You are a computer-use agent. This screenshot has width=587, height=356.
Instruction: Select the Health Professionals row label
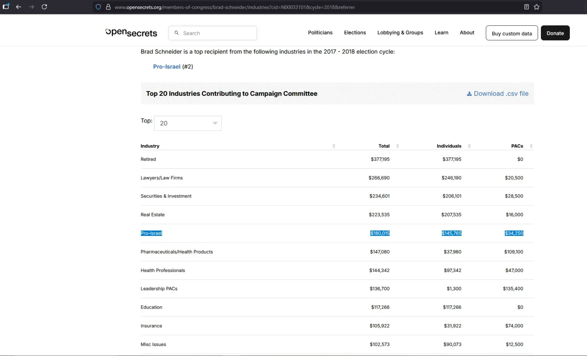[x=163, y=270]
